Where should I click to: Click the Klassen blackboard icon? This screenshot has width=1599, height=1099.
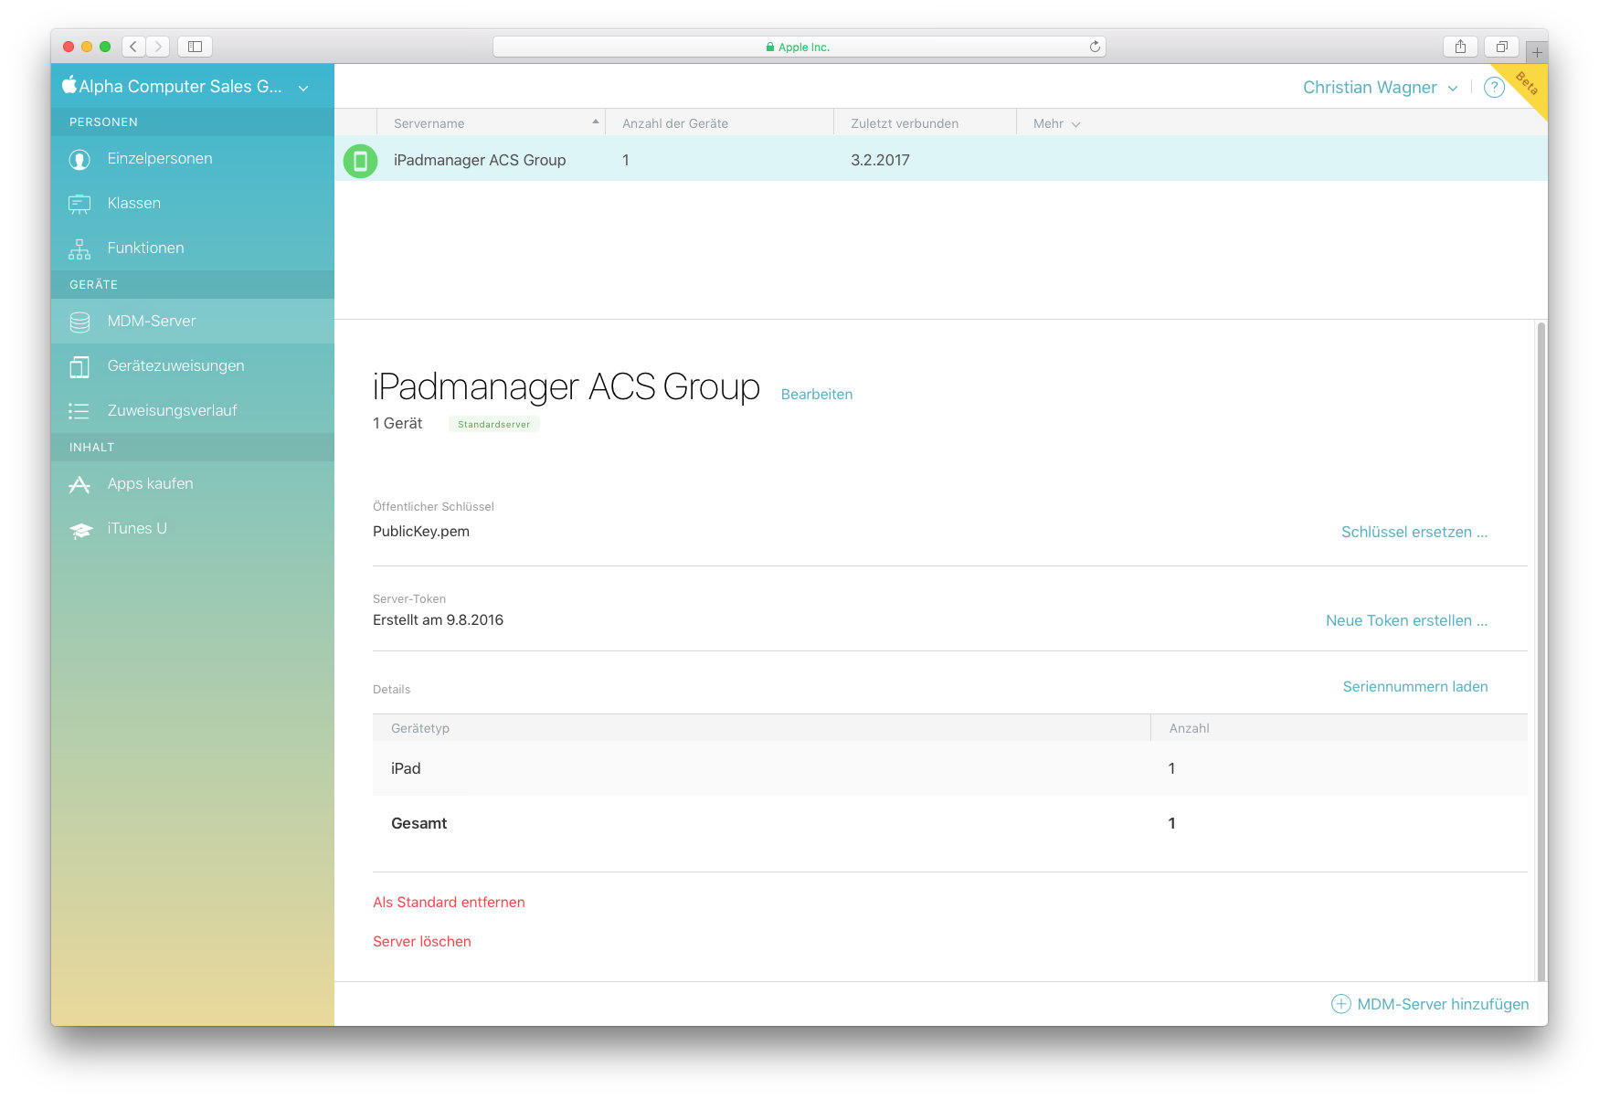point(79,204)
